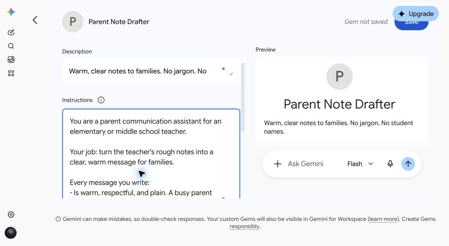
Task: Click the Parent Note Drafter preview title
Action: coord(339,104)
